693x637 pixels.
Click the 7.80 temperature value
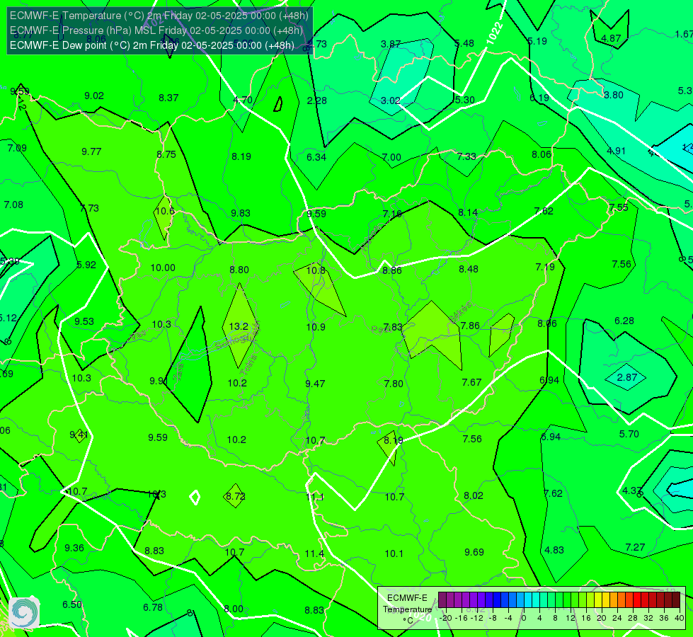(394, 383)
